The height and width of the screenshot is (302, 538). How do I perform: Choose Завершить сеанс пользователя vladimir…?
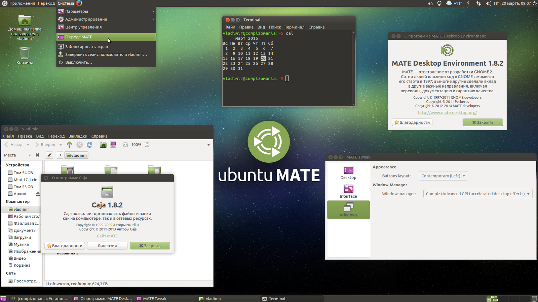point(106,54)
